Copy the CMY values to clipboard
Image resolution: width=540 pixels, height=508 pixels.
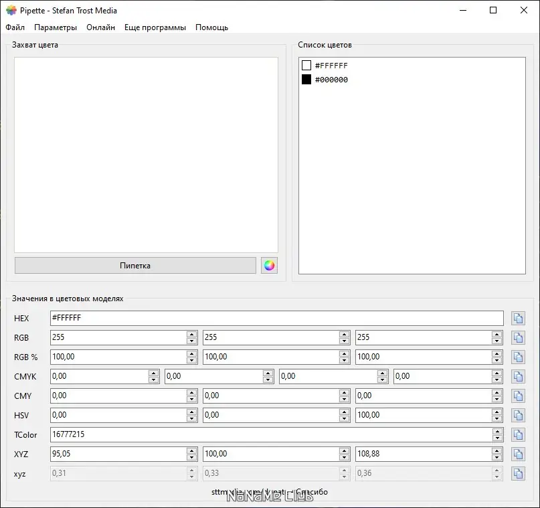click(518, 396)
